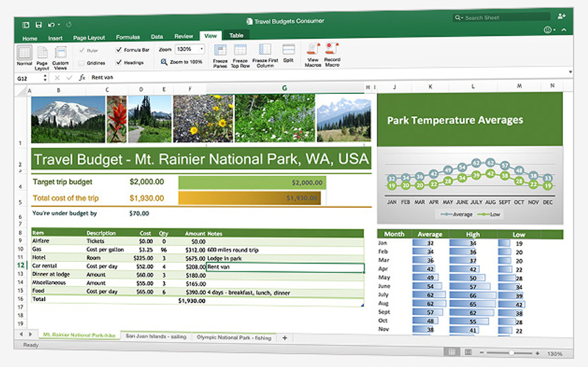Click the smiley feedback icon

click(x=548, y=29)
